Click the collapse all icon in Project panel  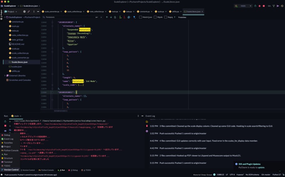(x=29, y=12)
